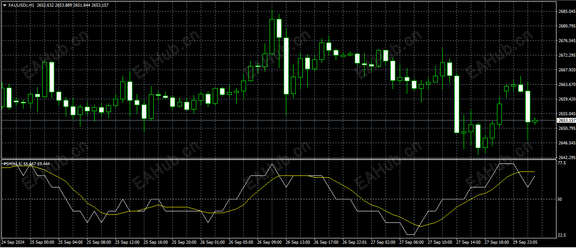The image size is (576, 249).
Task: Click the 2667.920 price axis label
Action: [566, 70]
